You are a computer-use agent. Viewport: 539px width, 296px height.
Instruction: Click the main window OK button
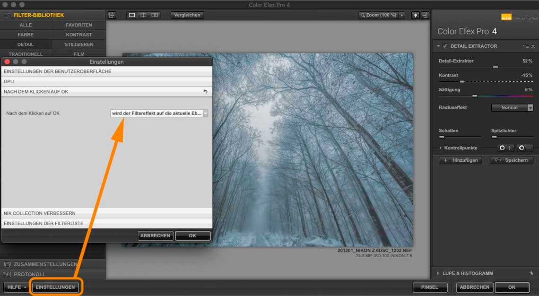click(512, 287)
